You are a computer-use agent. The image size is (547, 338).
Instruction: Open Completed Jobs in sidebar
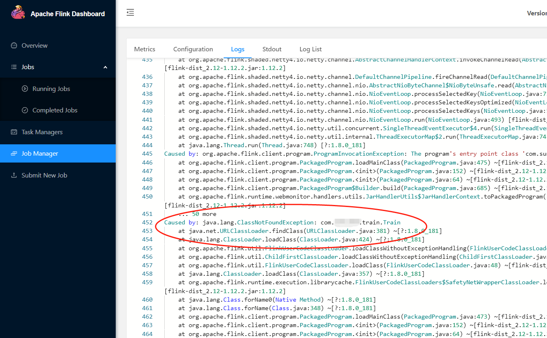click(58, 110)
